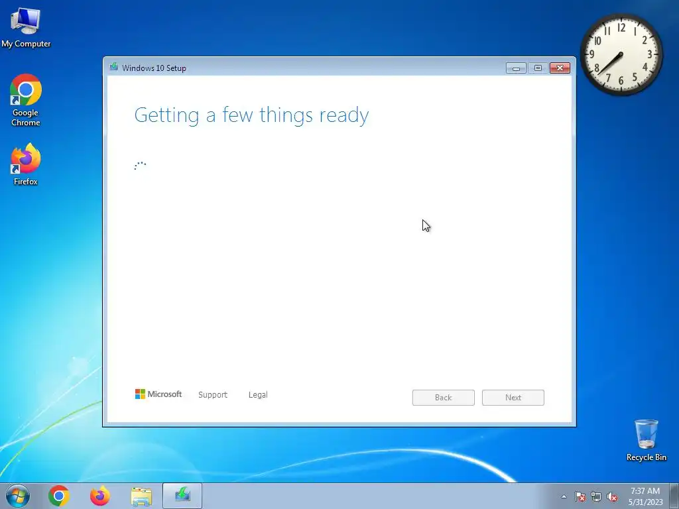
Task: Click the "Getting a few things ready" heading
Action: pyautogui.click(x=251, y=115)
